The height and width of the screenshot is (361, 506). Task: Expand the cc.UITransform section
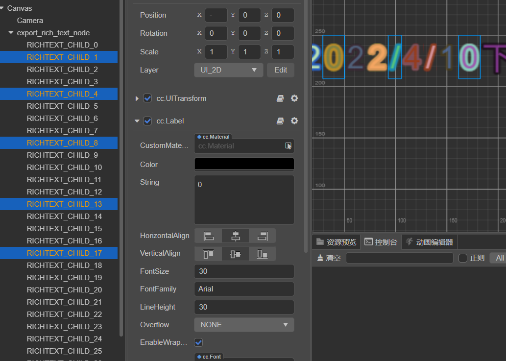[137, 98]
